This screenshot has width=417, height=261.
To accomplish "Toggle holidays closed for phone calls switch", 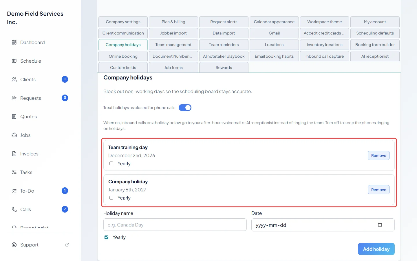I will [185, 108].
